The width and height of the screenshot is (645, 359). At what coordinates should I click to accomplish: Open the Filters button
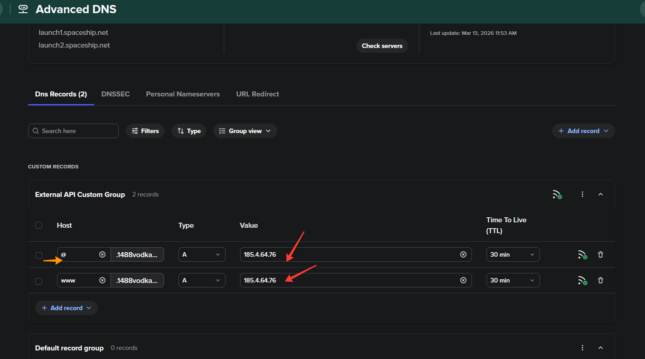[x=145, y=131]
